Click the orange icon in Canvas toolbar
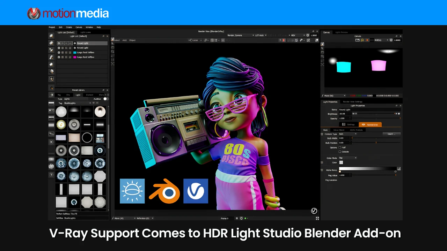Image resolution: width=447 pixels, height=251 pixels. 367,40
